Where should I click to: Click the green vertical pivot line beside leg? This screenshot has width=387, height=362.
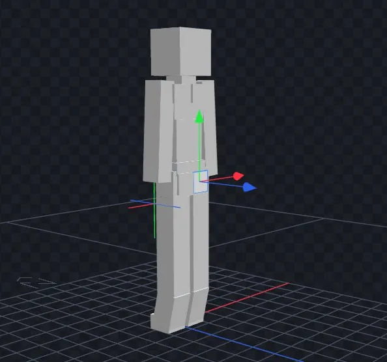point(154,210)
